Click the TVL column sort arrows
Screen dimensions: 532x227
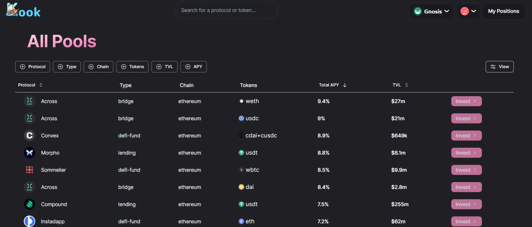(407, 85)
